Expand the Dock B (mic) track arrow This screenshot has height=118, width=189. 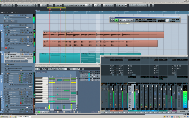tap(2, 39)
